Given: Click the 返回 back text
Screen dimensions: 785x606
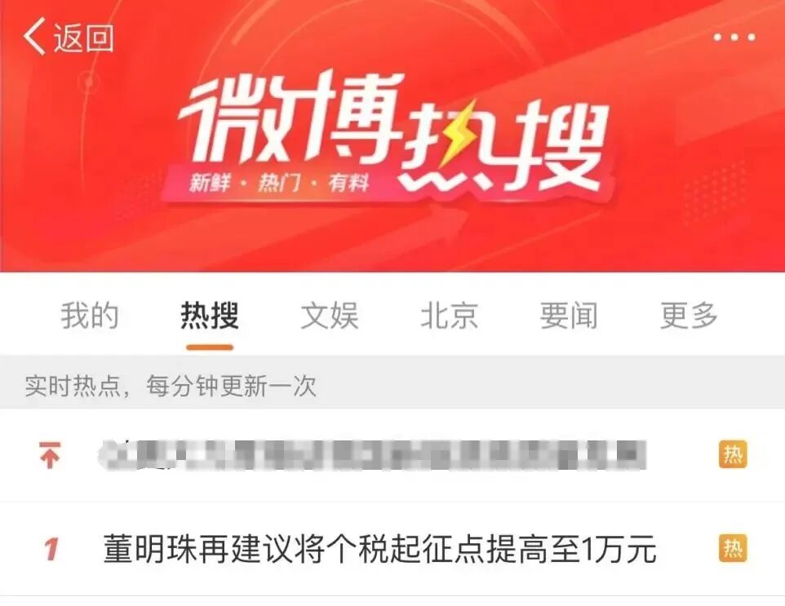Looking at the screenshot, I should (x=83, y=38).
